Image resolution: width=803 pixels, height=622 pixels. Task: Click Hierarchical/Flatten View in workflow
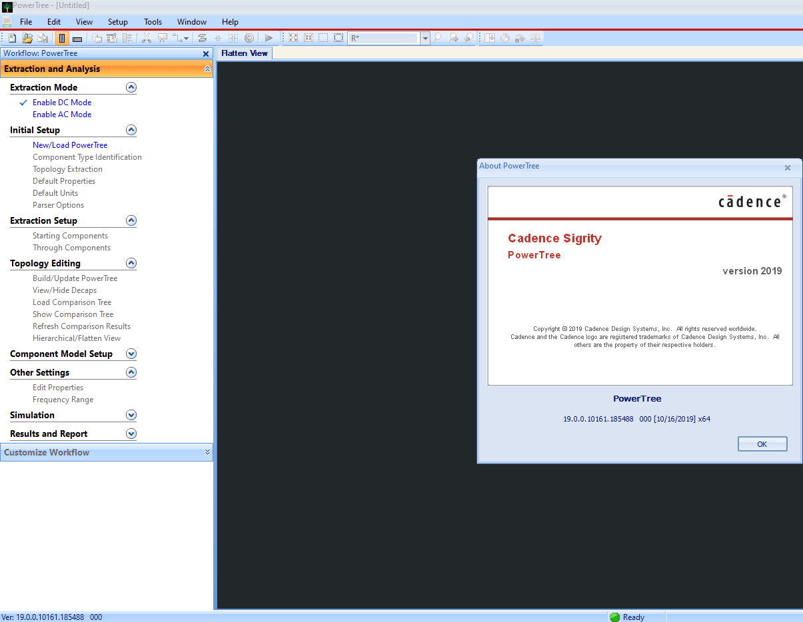click(77, 338)
